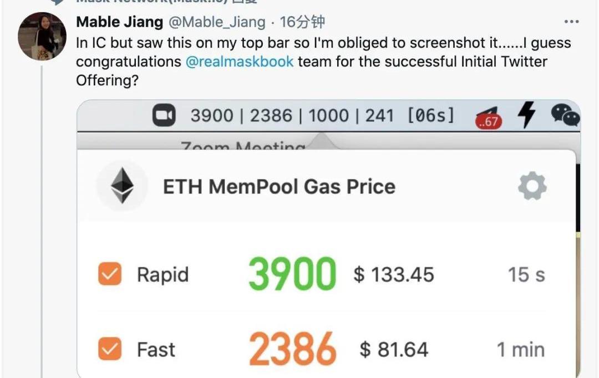The height and width of the screenshot is (378, 599).
Task: Click the $ 133.45 Rapid cost
Action: point(394,274)
